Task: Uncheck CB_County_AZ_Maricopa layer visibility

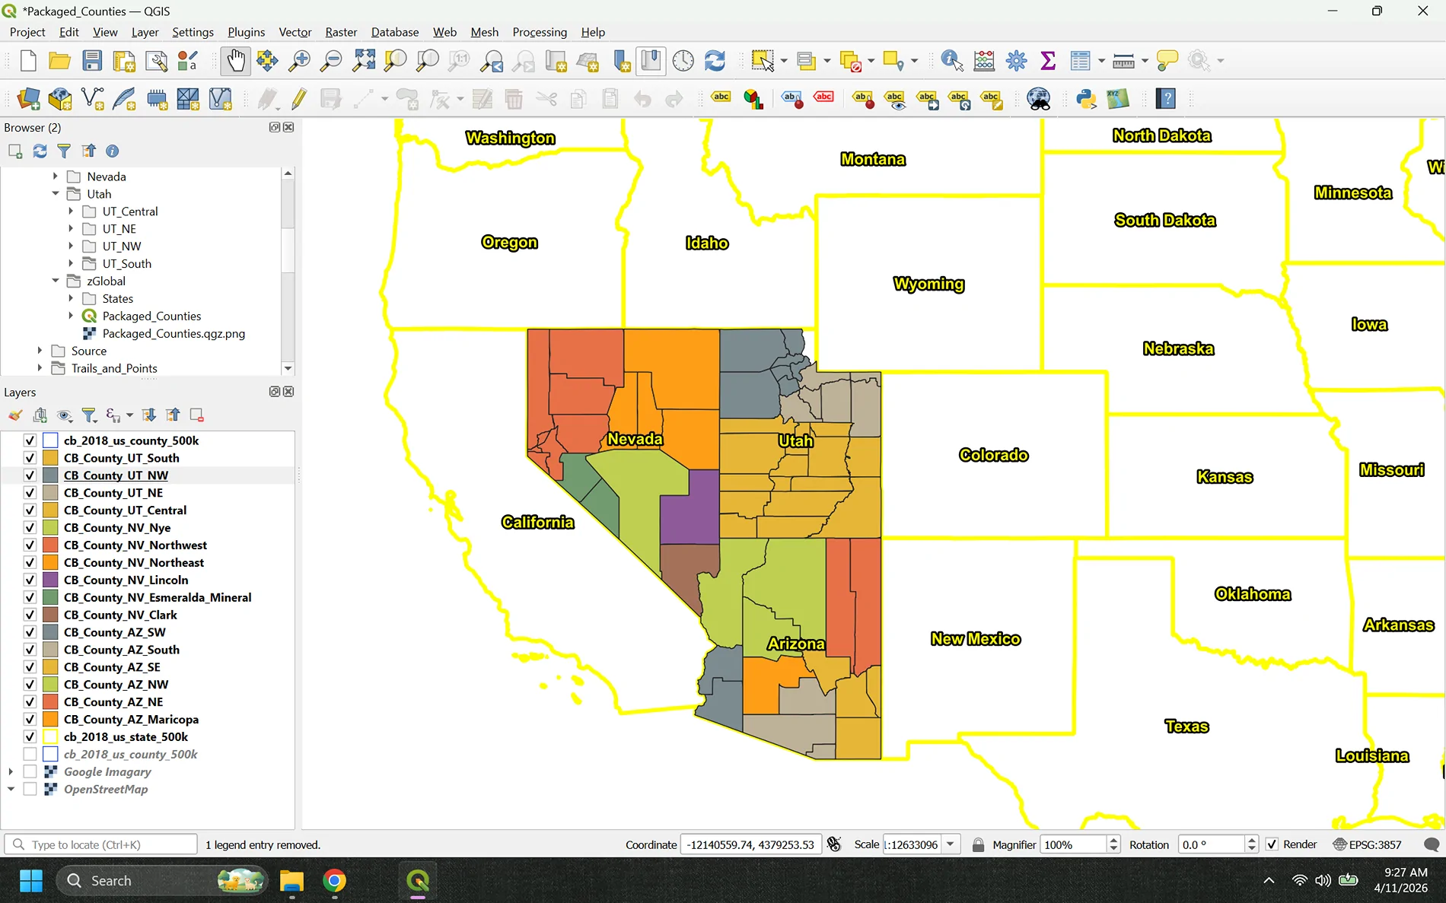Action: tap(30, 720)
